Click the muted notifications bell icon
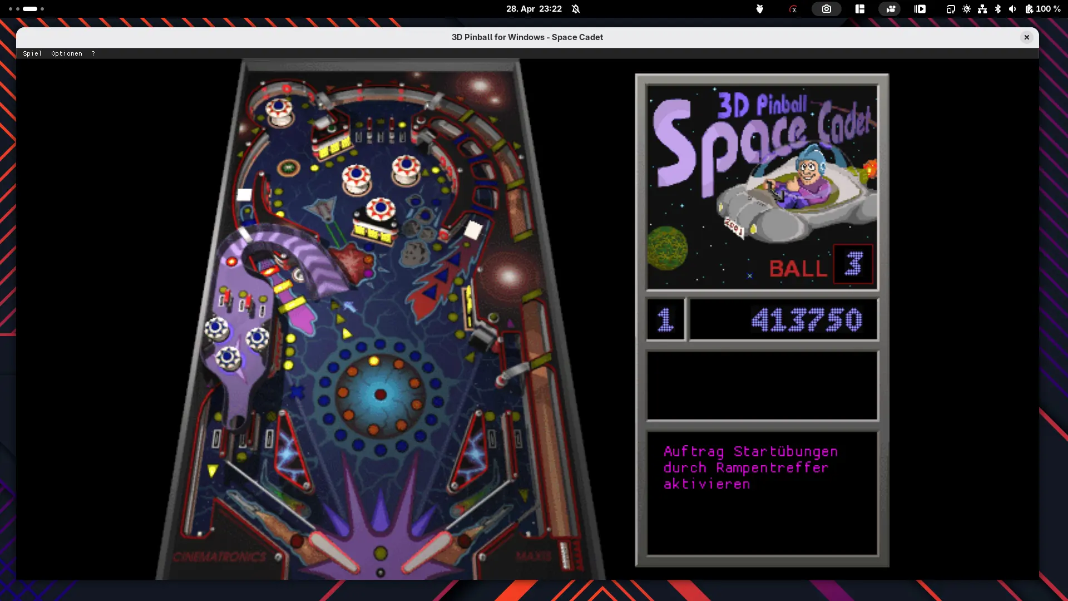This screenshot has width=1068, height=601. (x=576, y=9)
